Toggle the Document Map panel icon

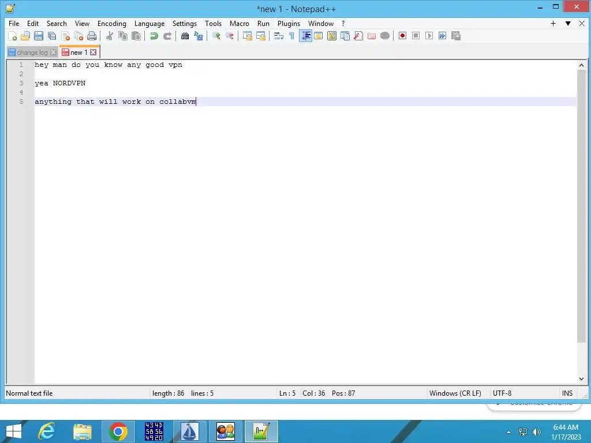332,36
